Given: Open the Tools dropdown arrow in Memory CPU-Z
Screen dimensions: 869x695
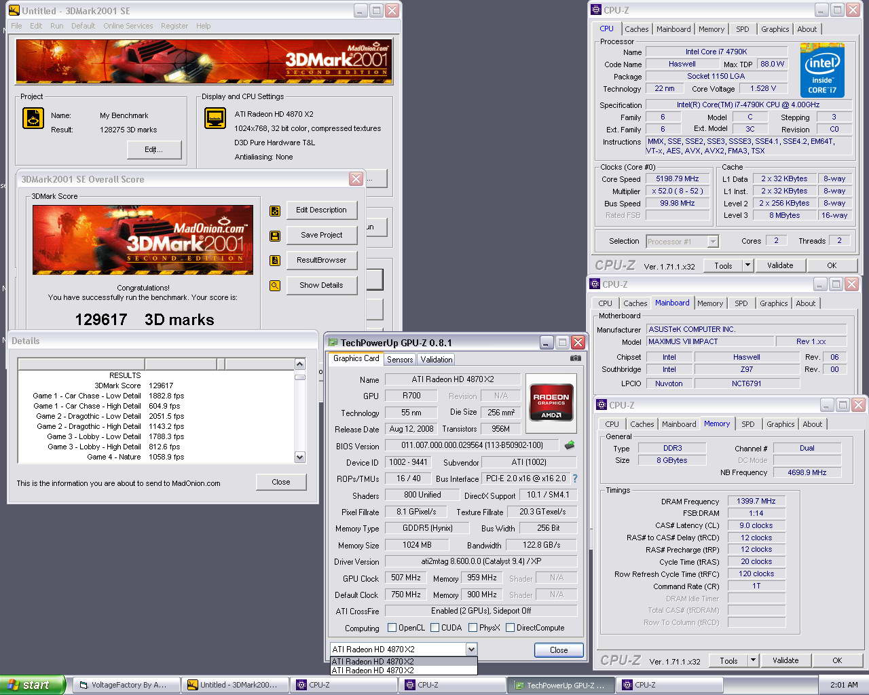Looking at the screenshot, I should click(753, 660).
